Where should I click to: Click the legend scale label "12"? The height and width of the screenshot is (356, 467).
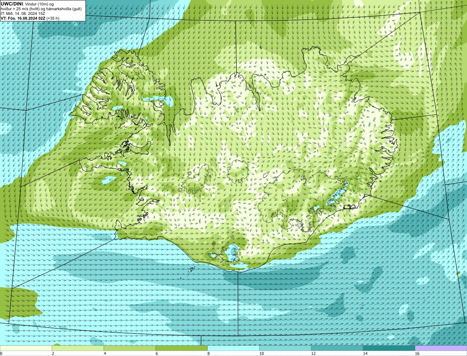pyautogui.click(x=313, y=353)
